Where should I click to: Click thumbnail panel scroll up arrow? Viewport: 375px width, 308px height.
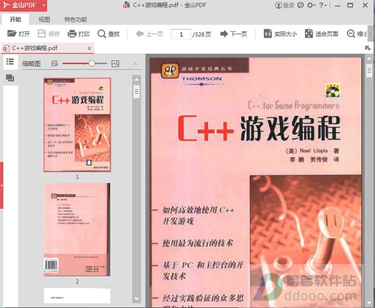coord(136,80)
